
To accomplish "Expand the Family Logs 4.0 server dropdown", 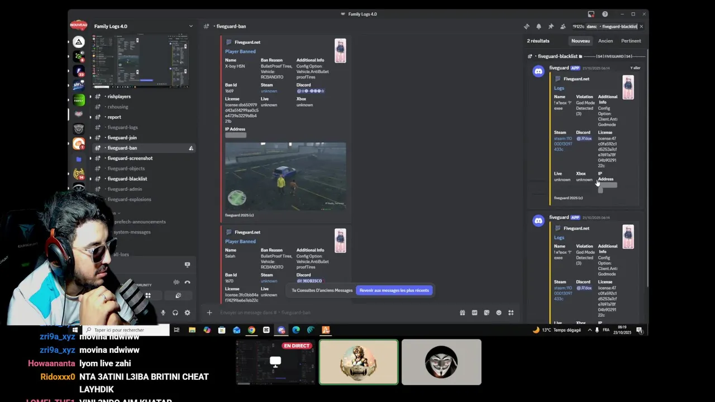I will (190, 26).
